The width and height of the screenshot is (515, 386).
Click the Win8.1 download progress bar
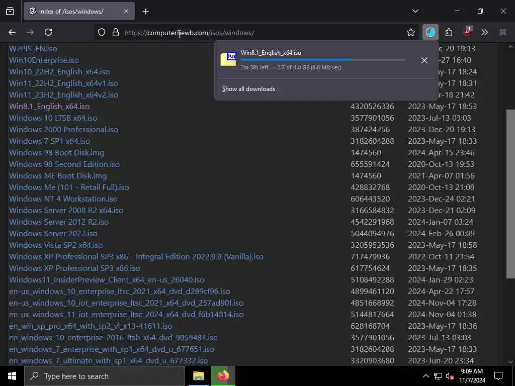(x=323, y=60)
